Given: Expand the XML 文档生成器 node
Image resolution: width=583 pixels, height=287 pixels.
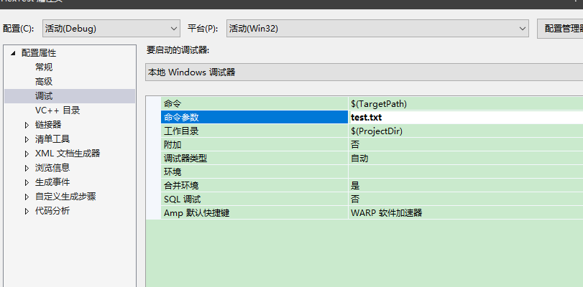Looking at the screenshot, I should [27, 154].
